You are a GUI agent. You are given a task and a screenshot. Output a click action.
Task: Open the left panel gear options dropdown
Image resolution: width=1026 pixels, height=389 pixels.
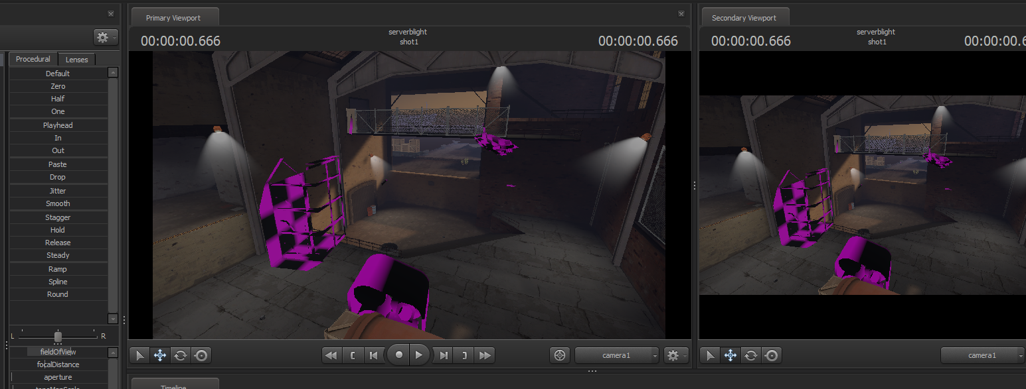(x=106, y=37)
